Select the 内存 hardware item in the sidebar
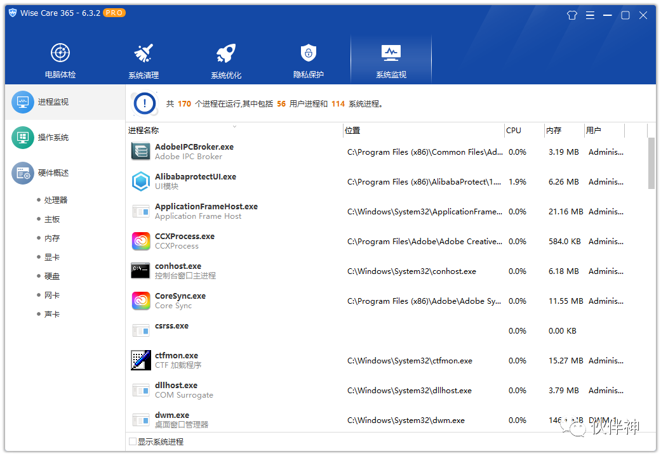 (52, 238)
